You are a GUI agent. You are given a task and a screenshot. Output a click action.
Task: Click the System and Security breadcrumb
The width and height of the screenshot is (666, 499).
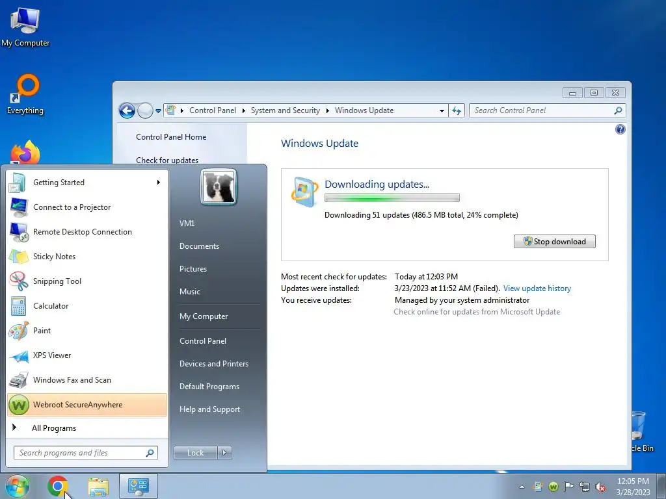(x=285, y=110)
